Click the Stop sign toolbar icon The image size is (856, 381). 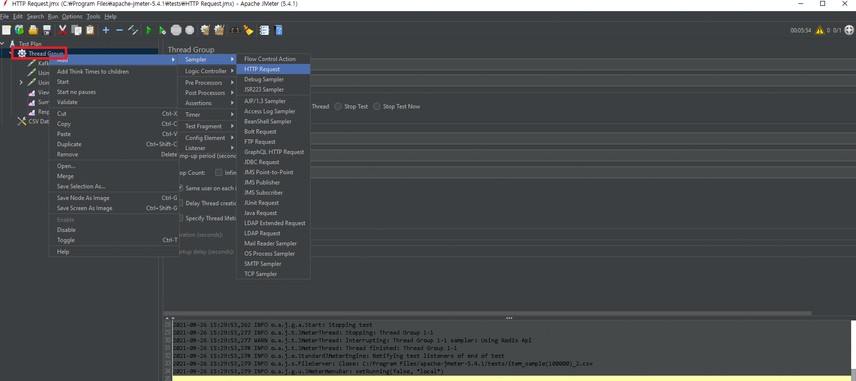pyautogui.click(x=176, y=30)
